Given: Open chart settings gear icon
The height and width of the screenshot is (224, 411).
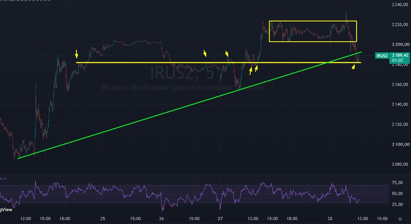Looking at the screenshot, I should tap(400, 219).
